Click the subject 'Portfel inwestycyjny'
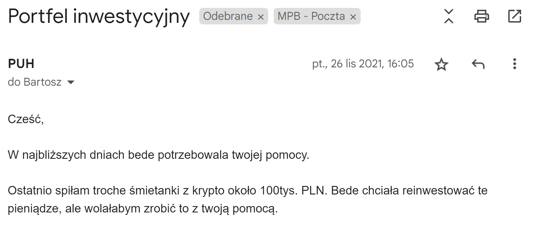The width and height of the screenshot is (533, 228). coord(99,16)
